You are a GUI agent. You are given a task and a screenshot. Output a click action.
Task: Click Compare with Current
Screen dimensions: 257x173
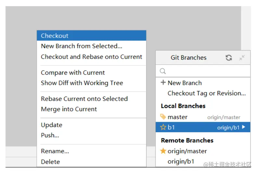73,73
